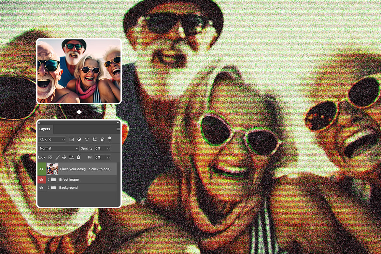Lock artboard nesting icon
This screenshot has height=254, width=381.
pyautogui.click(x=71, y=157)
